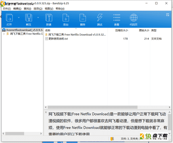The image size is (173, 143).
Task: Click comment panel scroll up arrow
Action: 169,112
